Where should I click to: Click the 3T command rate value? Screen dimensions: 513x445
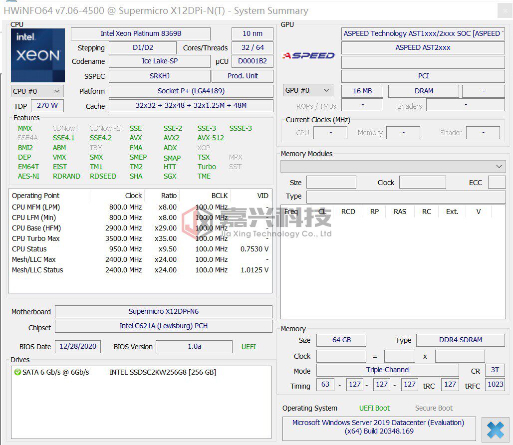(495, 370)
